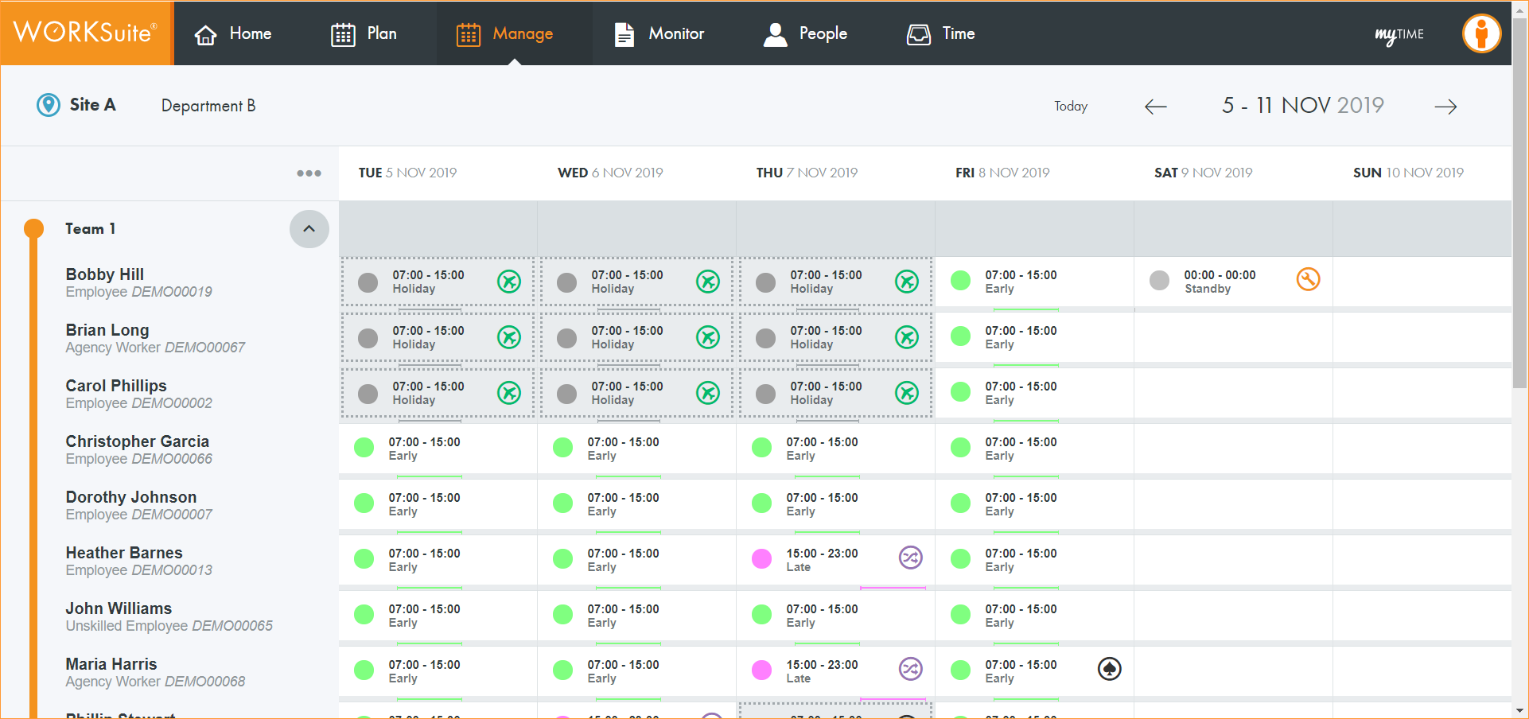
Task: Click the wrench icon on Bobby Hill's Standby shift
Action: click(x=1308, y=279)
